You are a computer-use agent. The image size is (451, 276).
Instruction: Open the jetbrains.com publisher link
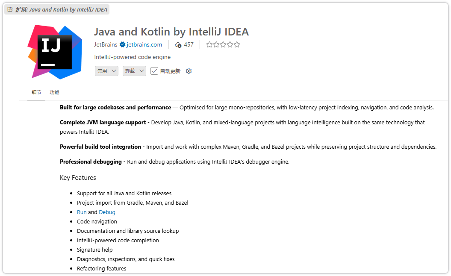point(144,44)
